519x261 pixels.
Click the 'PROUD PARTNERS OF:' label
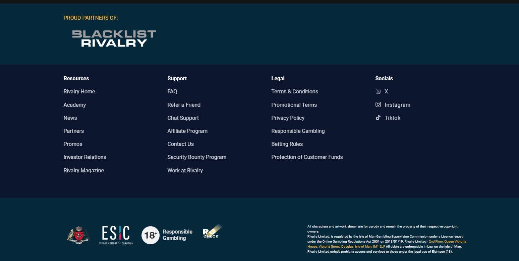point(91,18)
